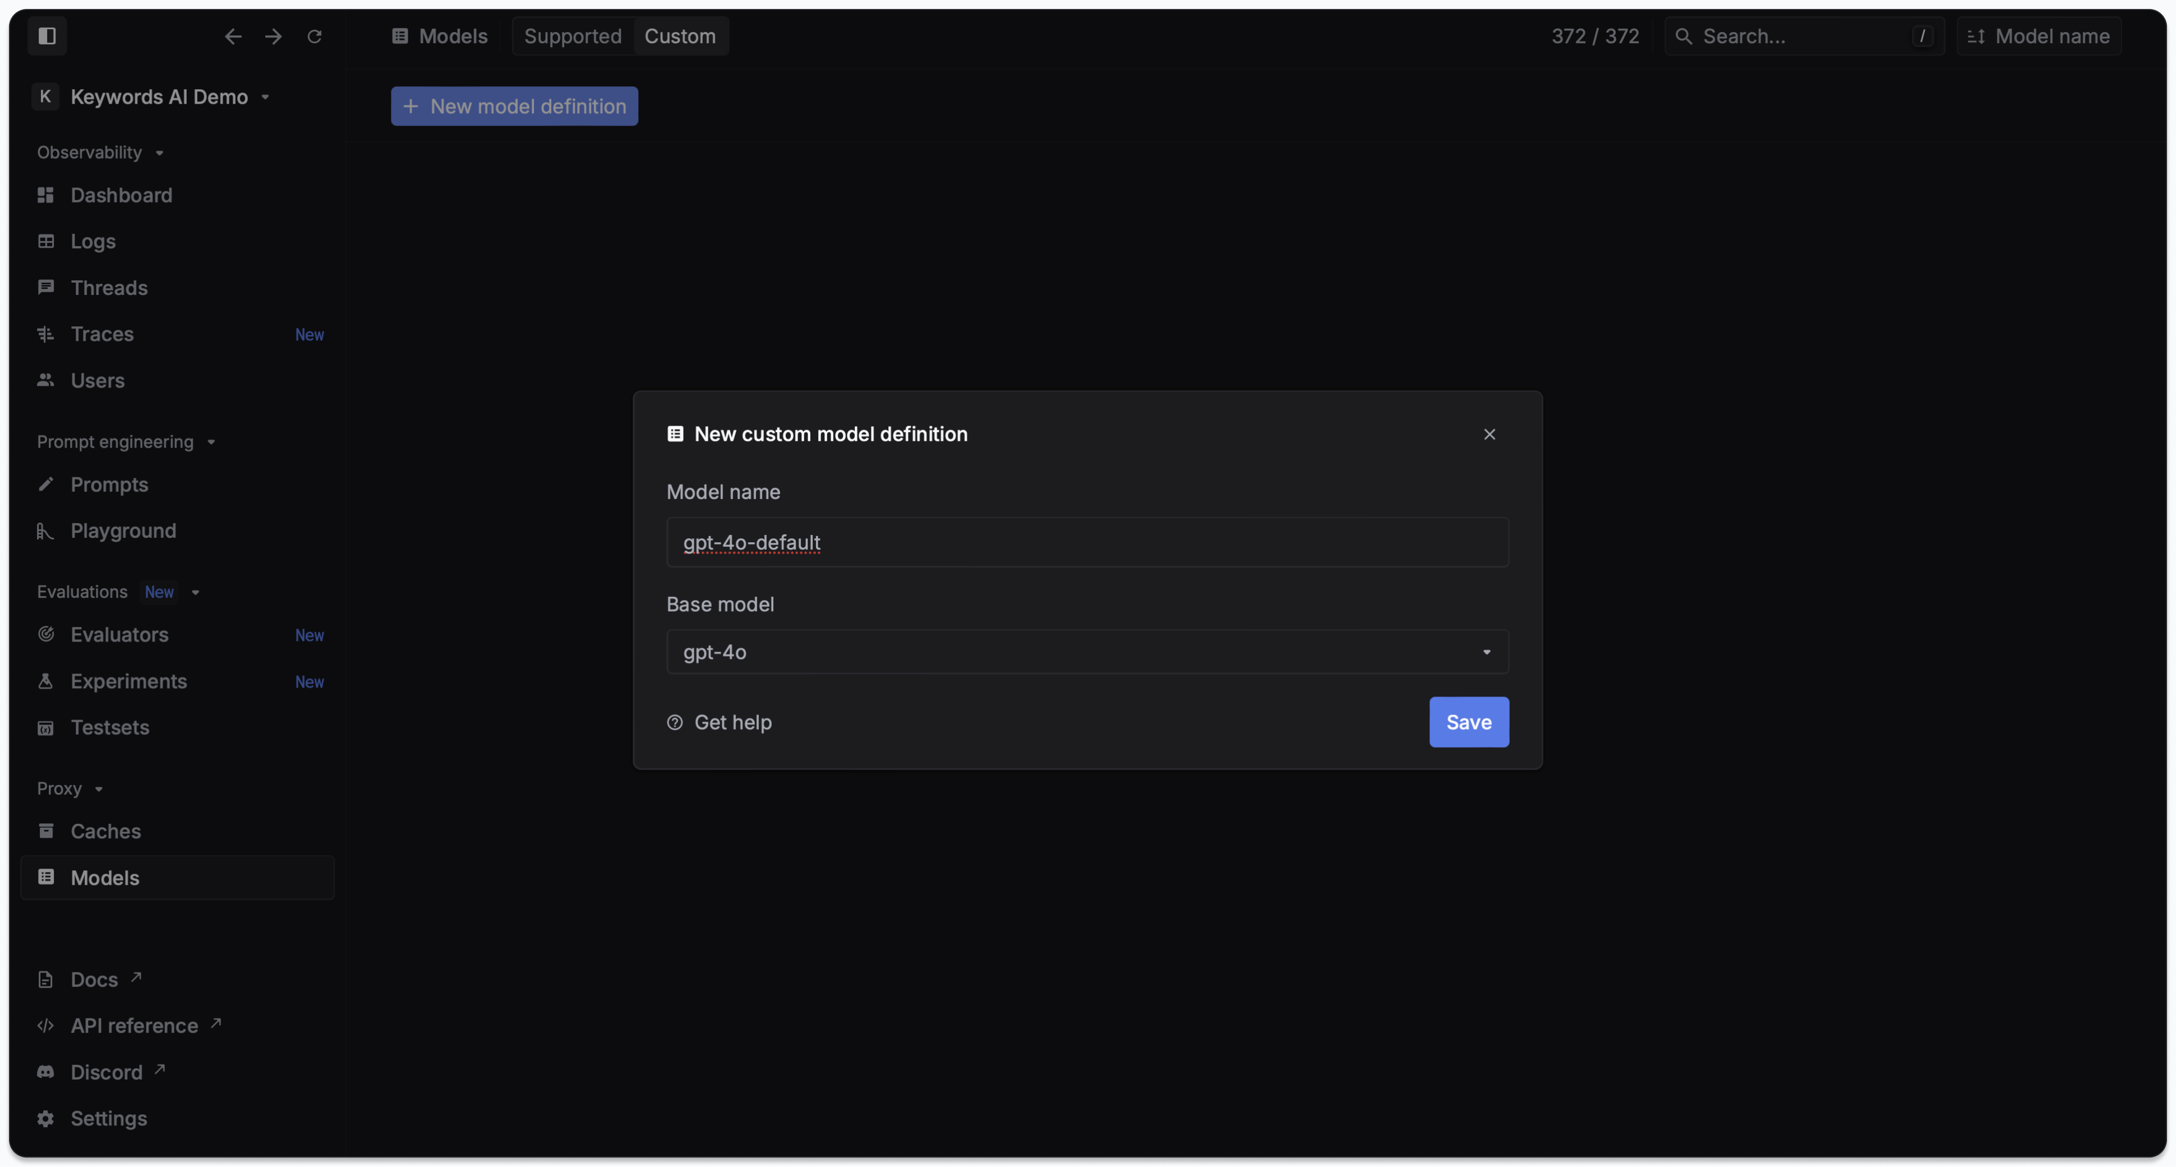Image resolution: width=2176 pixels, height=1167 pixels.
Task: Go forward with the right arrow icon
Action: (273, 36)
